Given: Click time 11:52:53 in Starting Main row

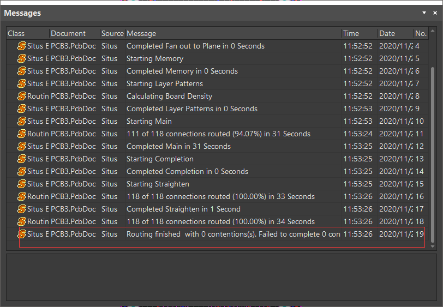Looking at the screenshot, I should point(358,121).
